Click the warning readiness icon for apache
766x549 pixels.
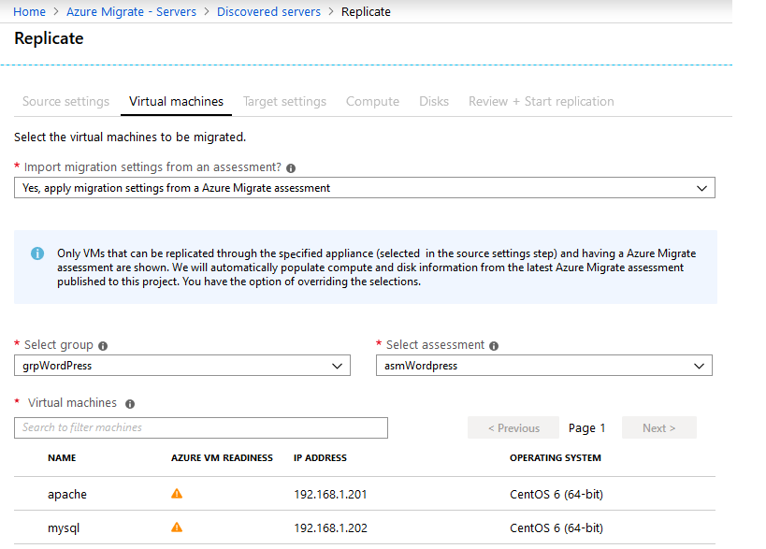click(177, 494)
